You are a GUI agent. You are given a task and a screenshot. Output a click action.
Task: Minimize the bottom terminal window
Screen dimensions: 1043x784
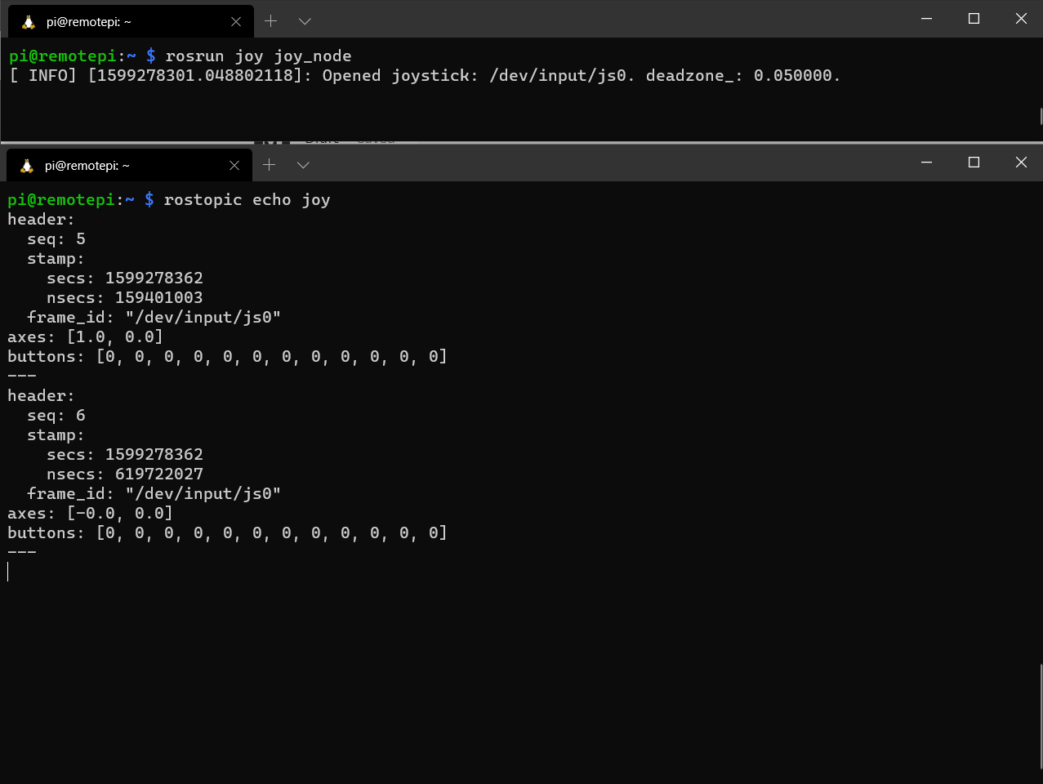(x=926, y=163)
